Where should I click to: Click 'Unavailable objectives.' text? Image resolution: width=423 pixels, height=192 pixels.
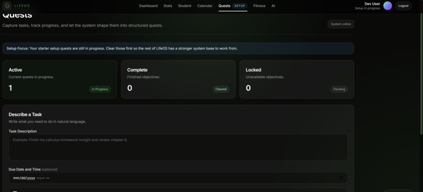coord(265,77)
